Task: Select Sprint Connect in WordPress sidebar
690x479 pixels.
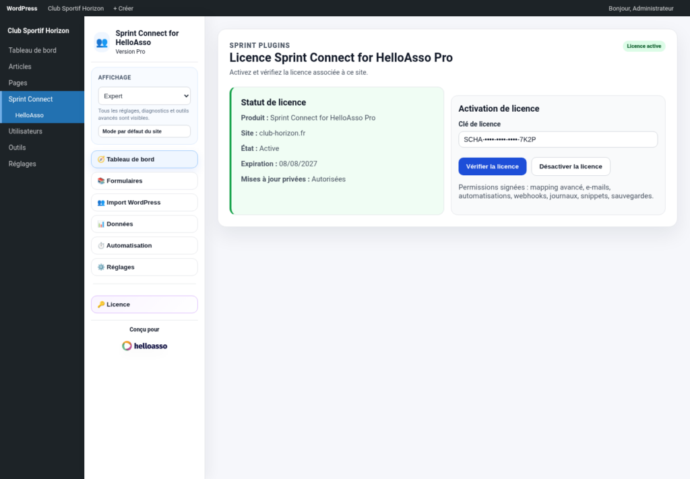Action: click(x=42, y=99)
